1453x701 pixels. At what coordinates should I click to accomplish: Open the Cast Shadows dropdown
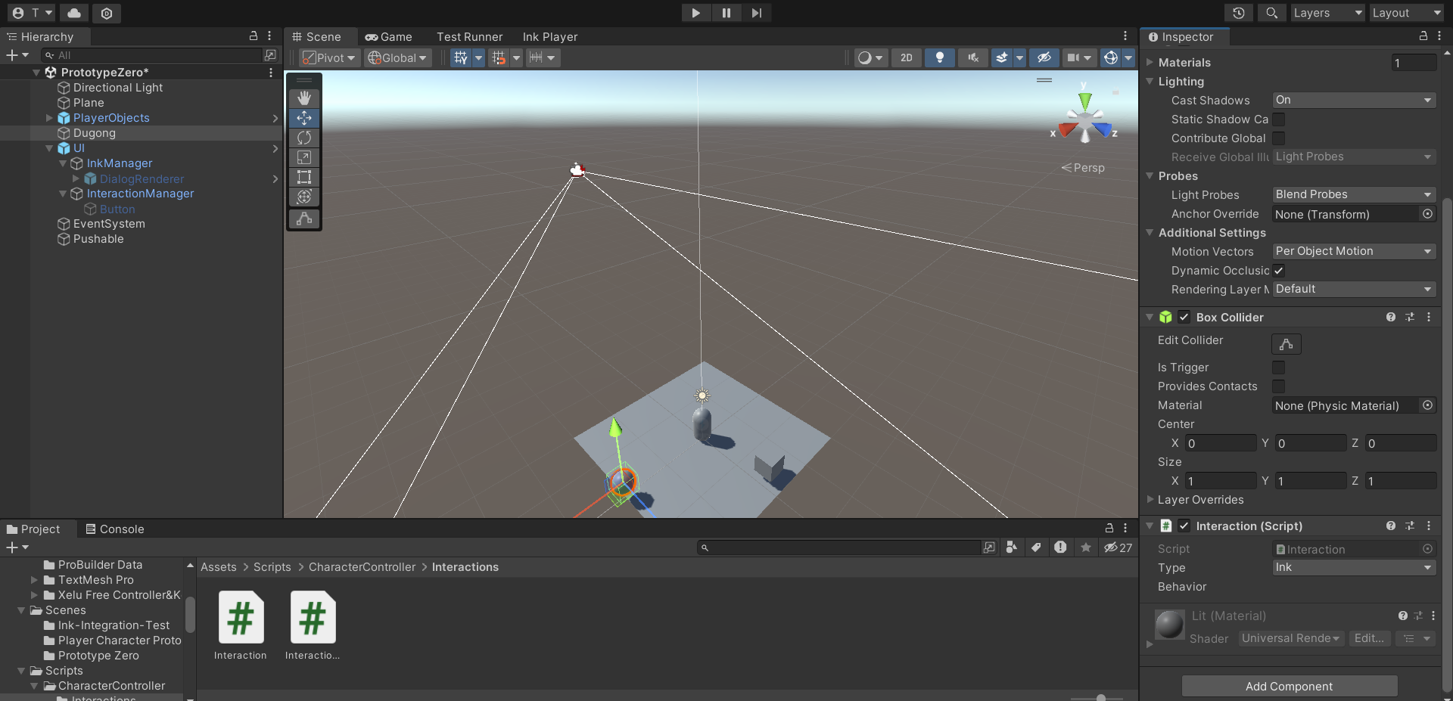(x=1352, y=101)
